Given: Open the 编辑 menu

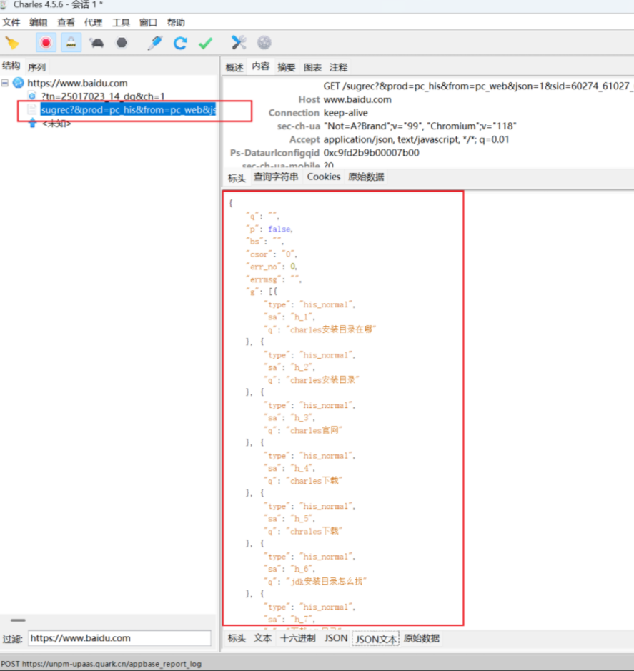Looking at the screenshot, I should pos(39,22).
